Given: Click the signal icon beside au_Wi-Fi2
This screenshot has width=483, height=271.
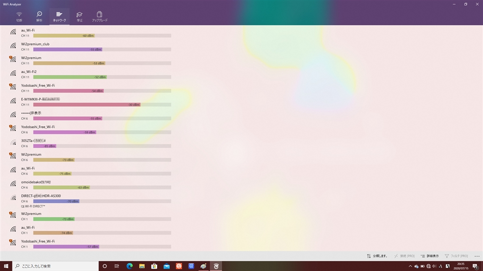Looking at the screenshot, I should [x=13, y=74].
